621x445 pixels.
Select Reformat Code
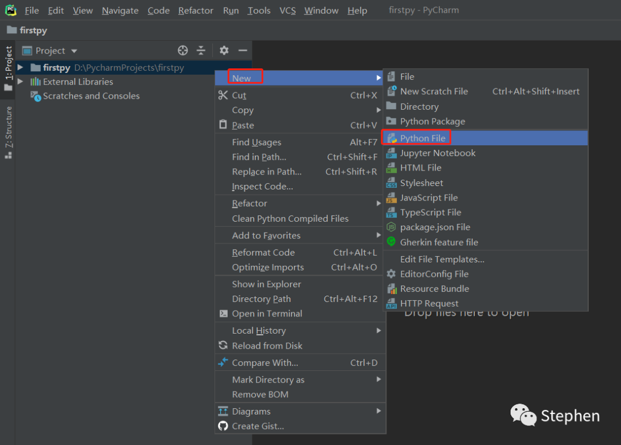300,253
